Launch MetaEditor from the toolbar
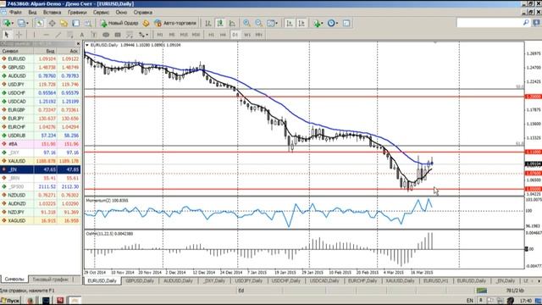The height and width of the screenshot is (305, 542). (146, 23)
